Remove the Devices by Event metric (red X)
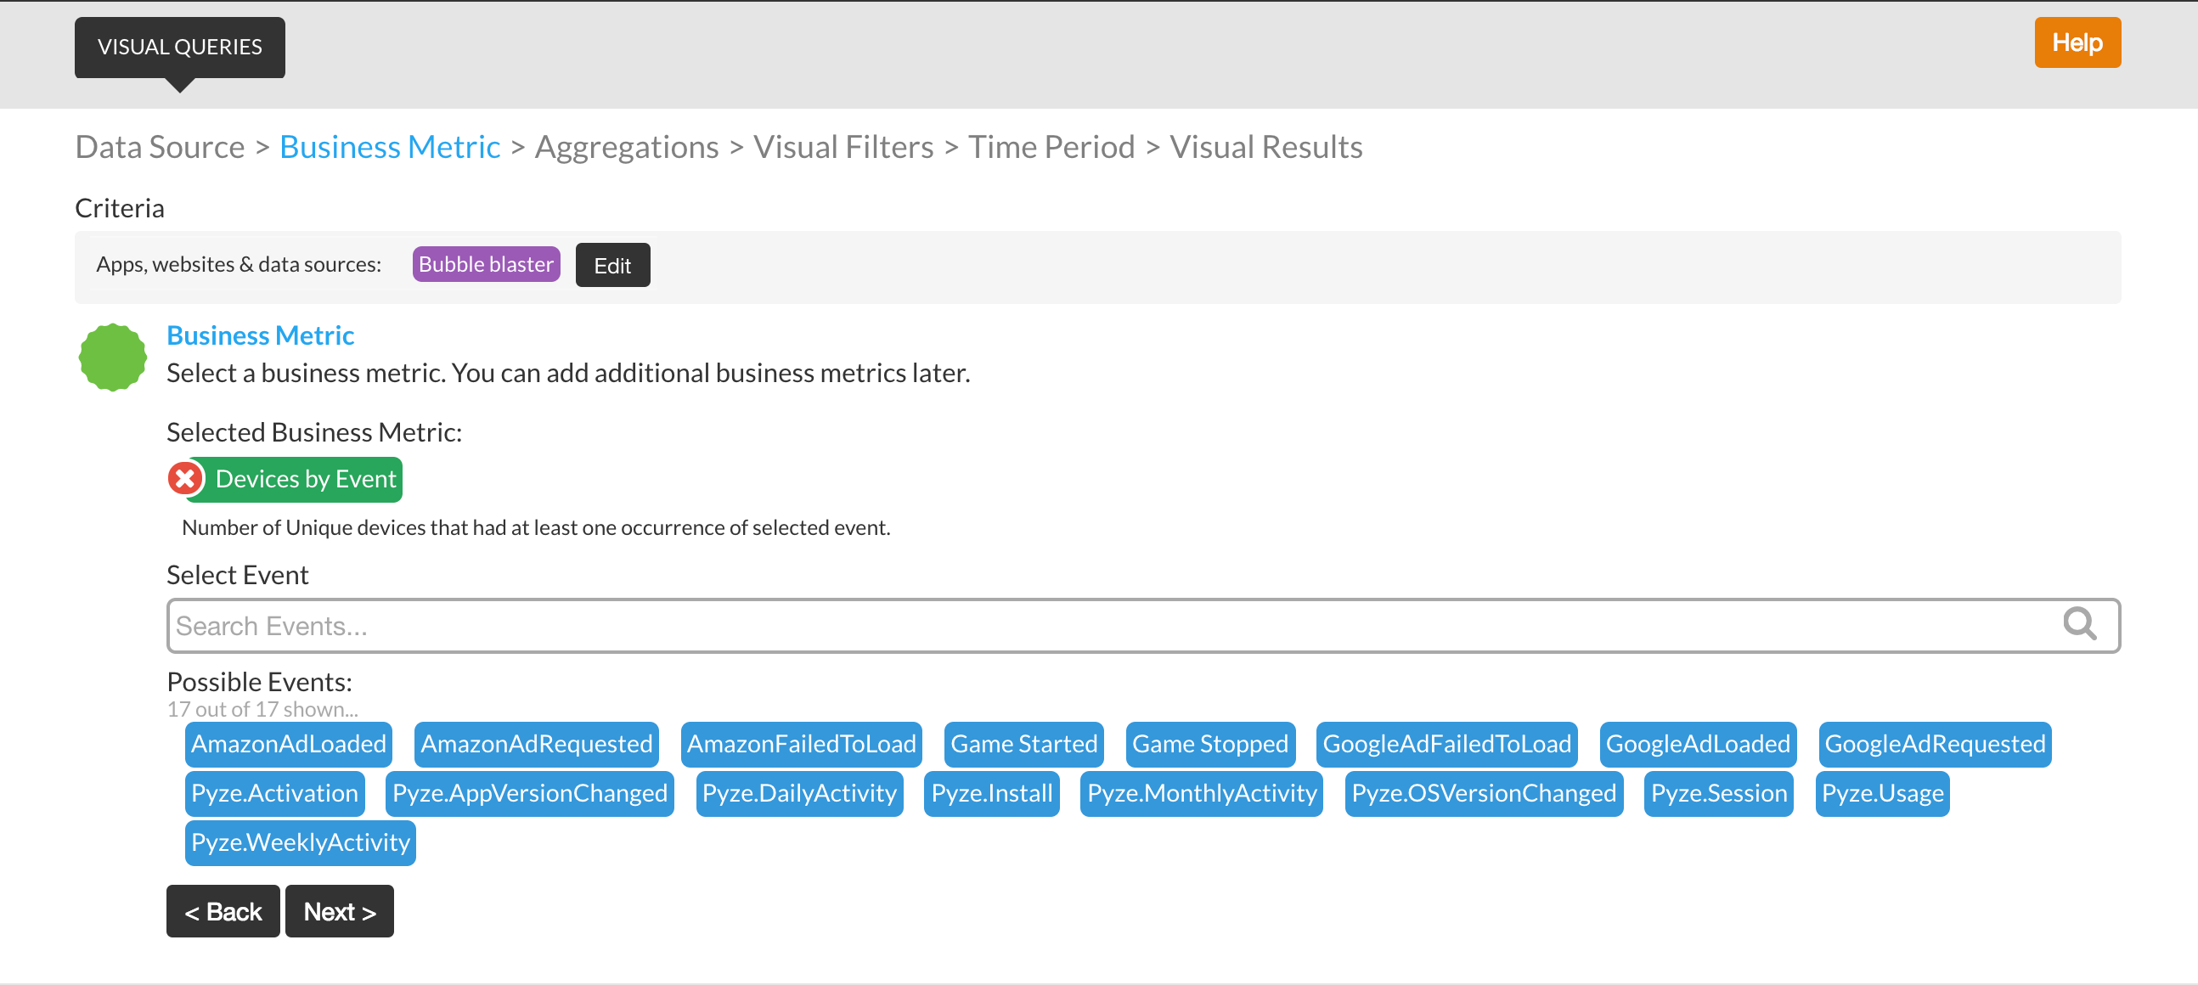Viewport: 2198px width, 985px height. (184, 478)
